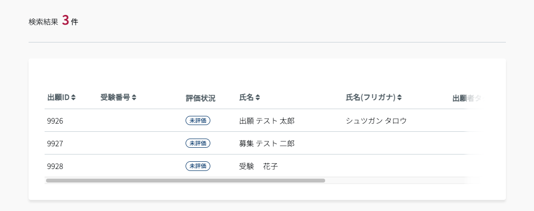Sort by 出願ID column arrow icon

[73, 98]
